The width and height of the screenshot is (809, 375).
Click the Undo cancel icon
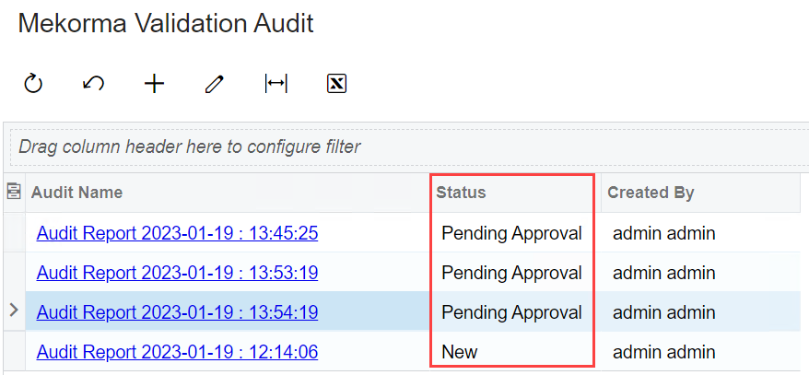[x=93, y=84]
